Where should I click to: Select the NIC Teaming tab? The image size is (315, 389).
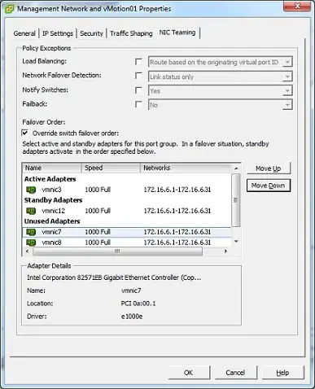177,33
